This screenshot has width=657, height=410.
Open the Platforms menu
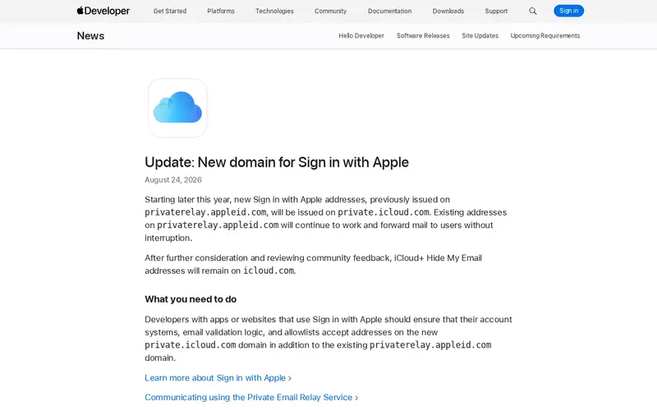point(221,11)
